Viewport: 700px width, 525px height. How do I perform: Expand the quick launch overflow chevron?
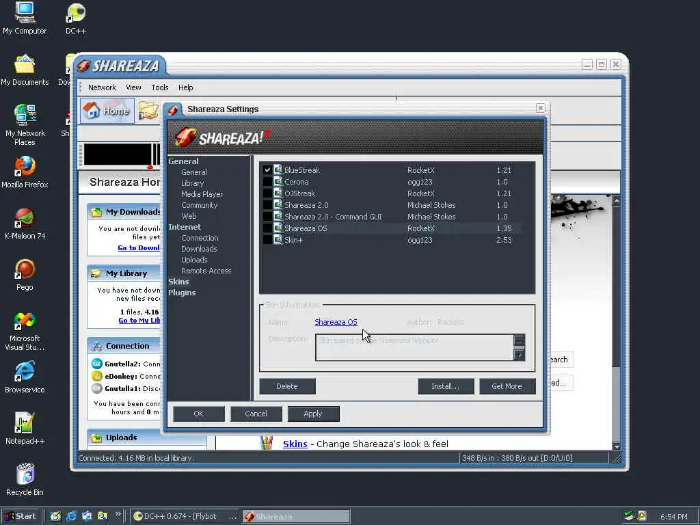point(118,514)
